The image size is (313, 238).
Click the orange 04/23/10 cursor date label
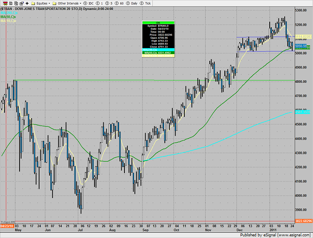tap(7, 226)
